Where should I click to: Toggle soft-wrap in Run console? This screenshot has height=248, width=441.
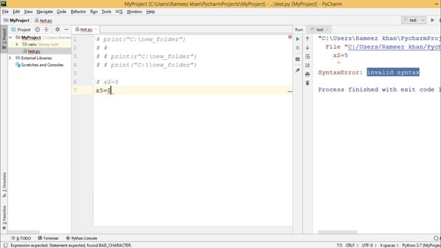click(x=307, y=56)
